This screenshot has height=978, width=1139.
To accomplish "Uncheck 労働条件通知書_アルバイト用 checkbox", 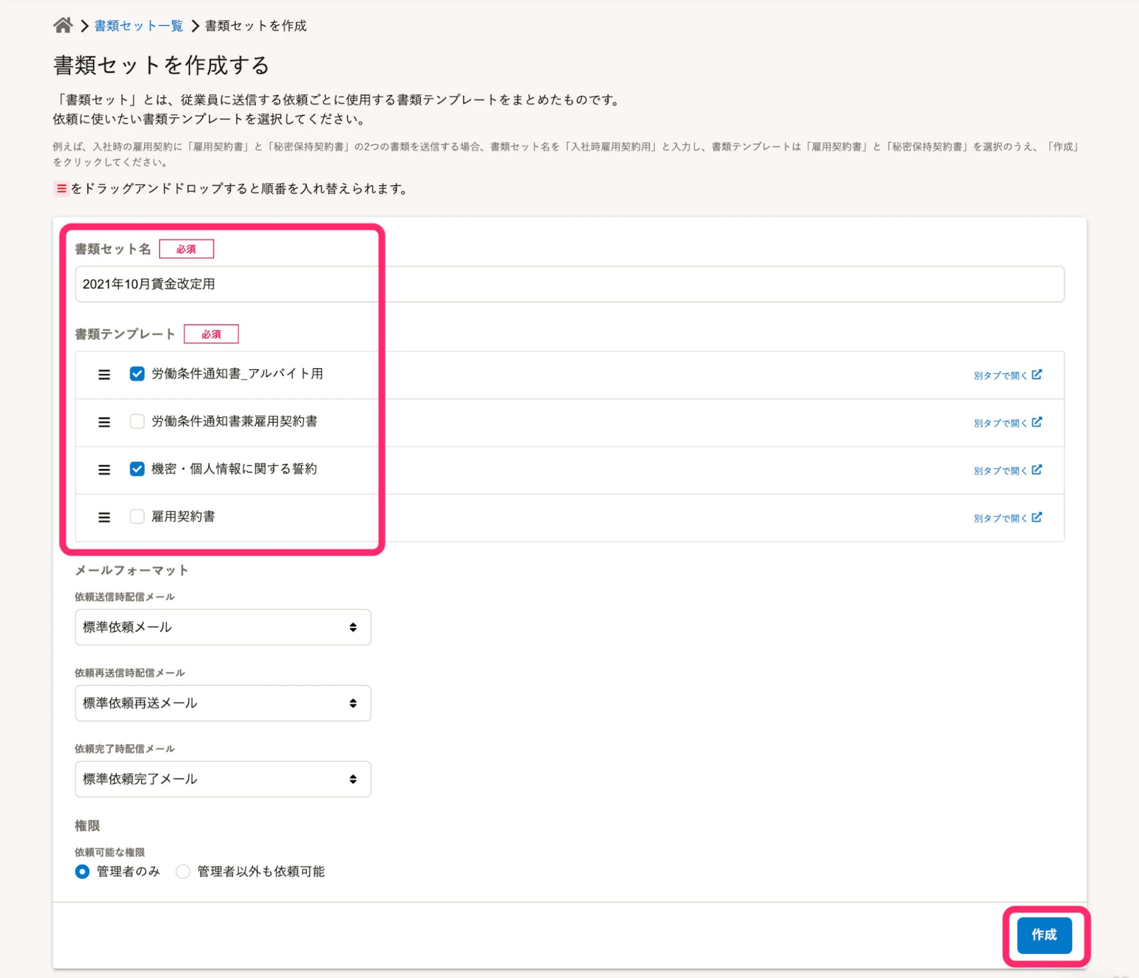I will point(137,374).
